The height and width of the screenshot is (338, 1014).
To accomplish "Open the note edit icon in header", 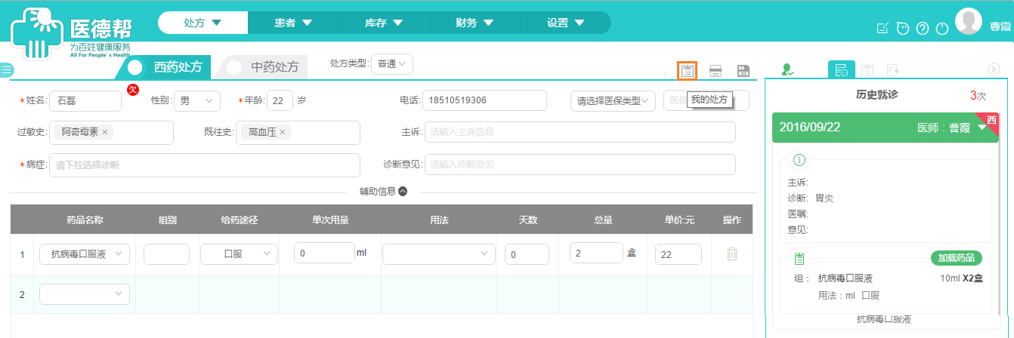I will click(882, 28).
